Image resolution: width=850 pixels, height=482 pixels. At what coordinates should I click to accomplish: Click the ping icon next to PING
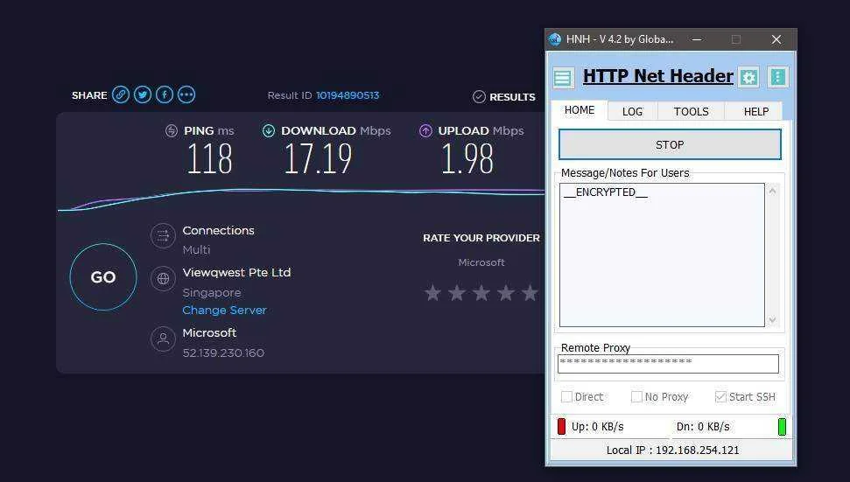tap(172, 130)
